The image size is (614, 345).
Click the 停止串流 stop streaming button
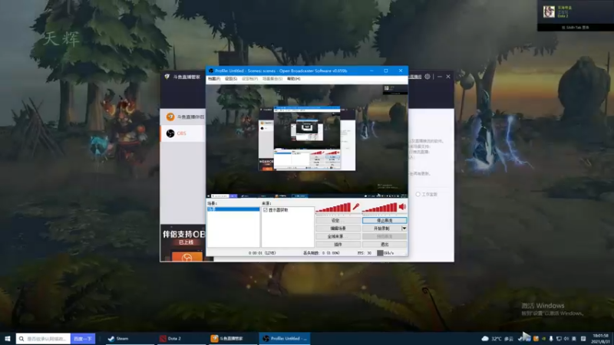coord(385,221)
